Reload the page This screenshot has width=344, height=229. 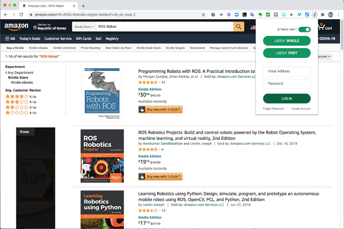point(21,14)
